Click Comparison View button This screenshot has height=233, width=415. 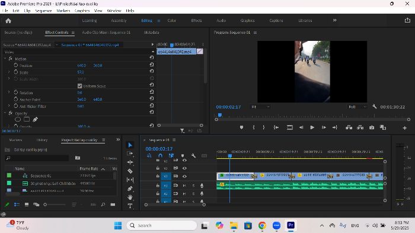click(x=383, y=127)
